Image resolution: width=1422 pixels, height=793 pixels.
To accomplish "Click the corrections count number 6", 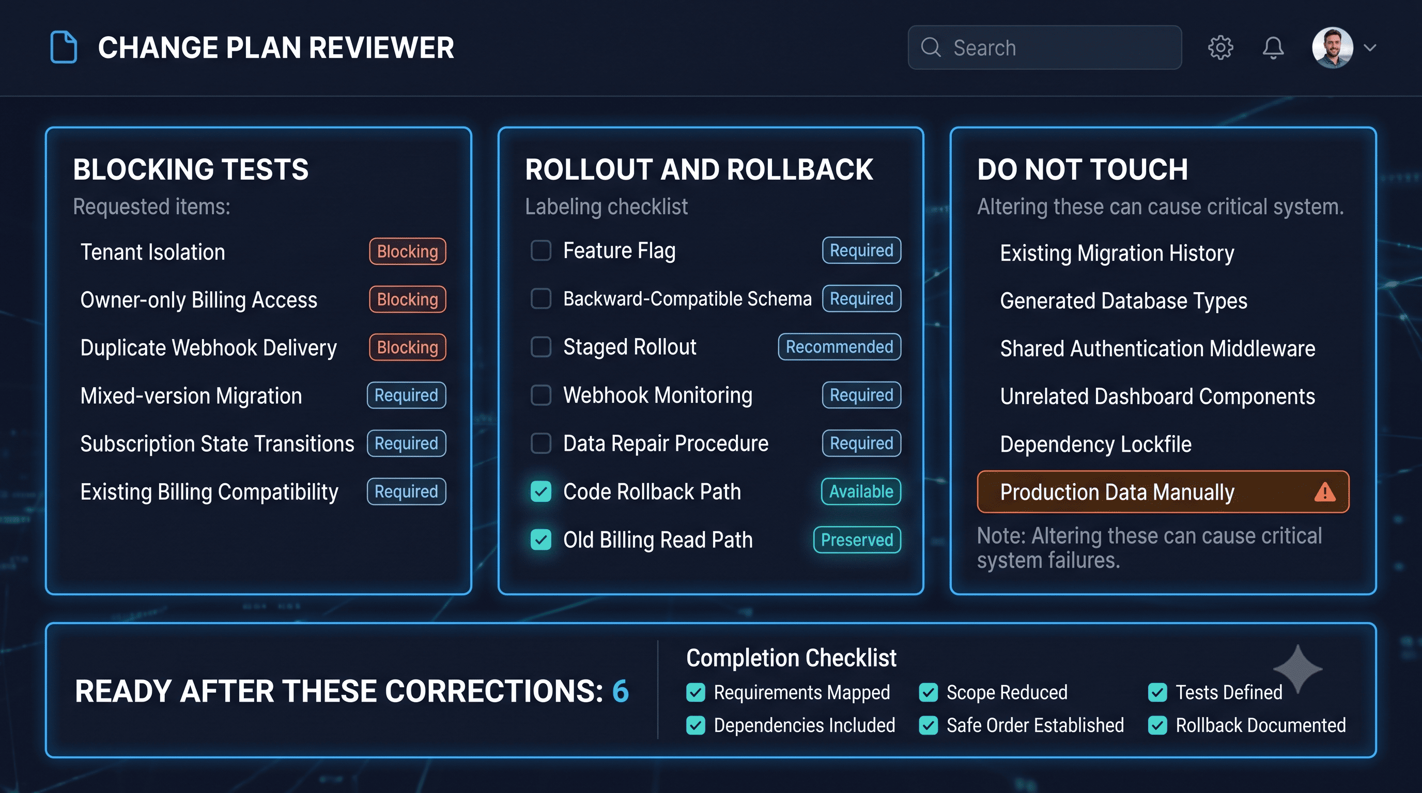I will pos(621,691).
